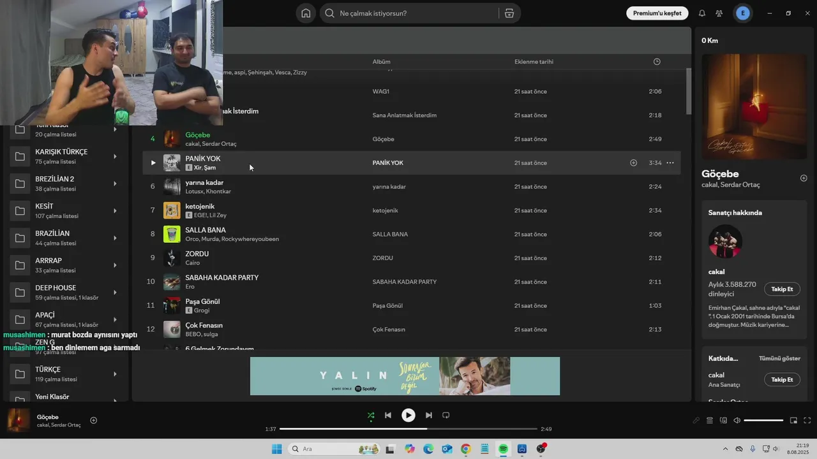Open the miniplayer
The height and width of the screenshot is (459, 817).
click(x=793, y=420)
